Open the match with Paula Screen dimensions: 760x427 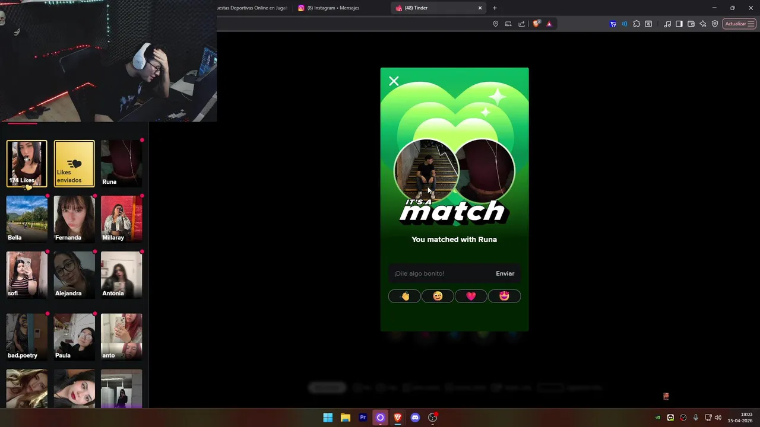74,337
